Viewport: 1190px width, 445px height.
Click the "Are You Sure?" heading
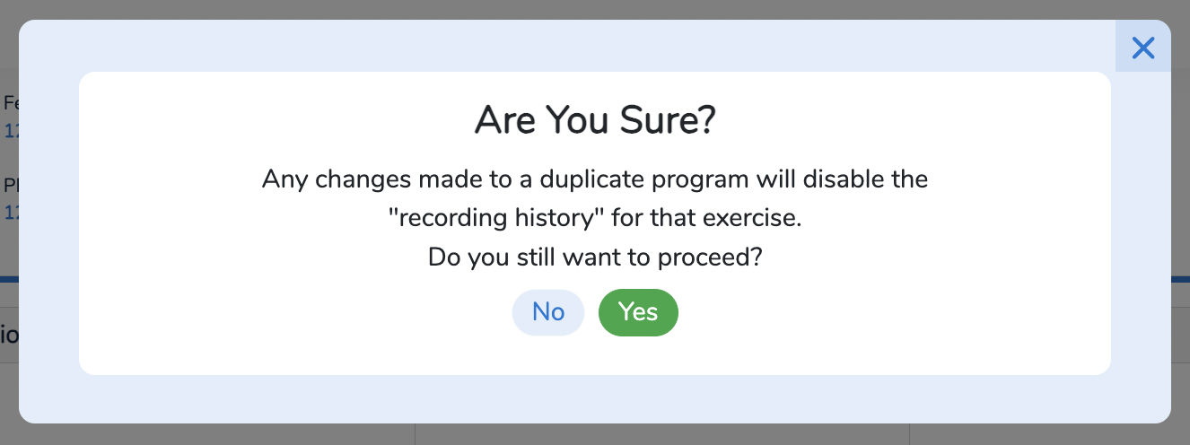595,120
